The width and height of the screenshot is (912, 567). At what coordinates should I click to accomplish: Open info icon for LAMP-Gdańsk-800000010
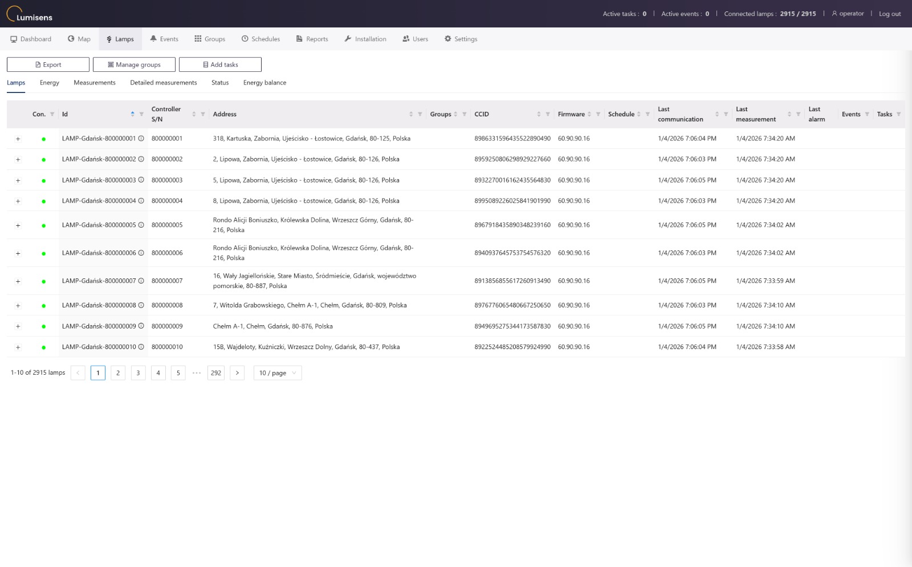point(141,347)
